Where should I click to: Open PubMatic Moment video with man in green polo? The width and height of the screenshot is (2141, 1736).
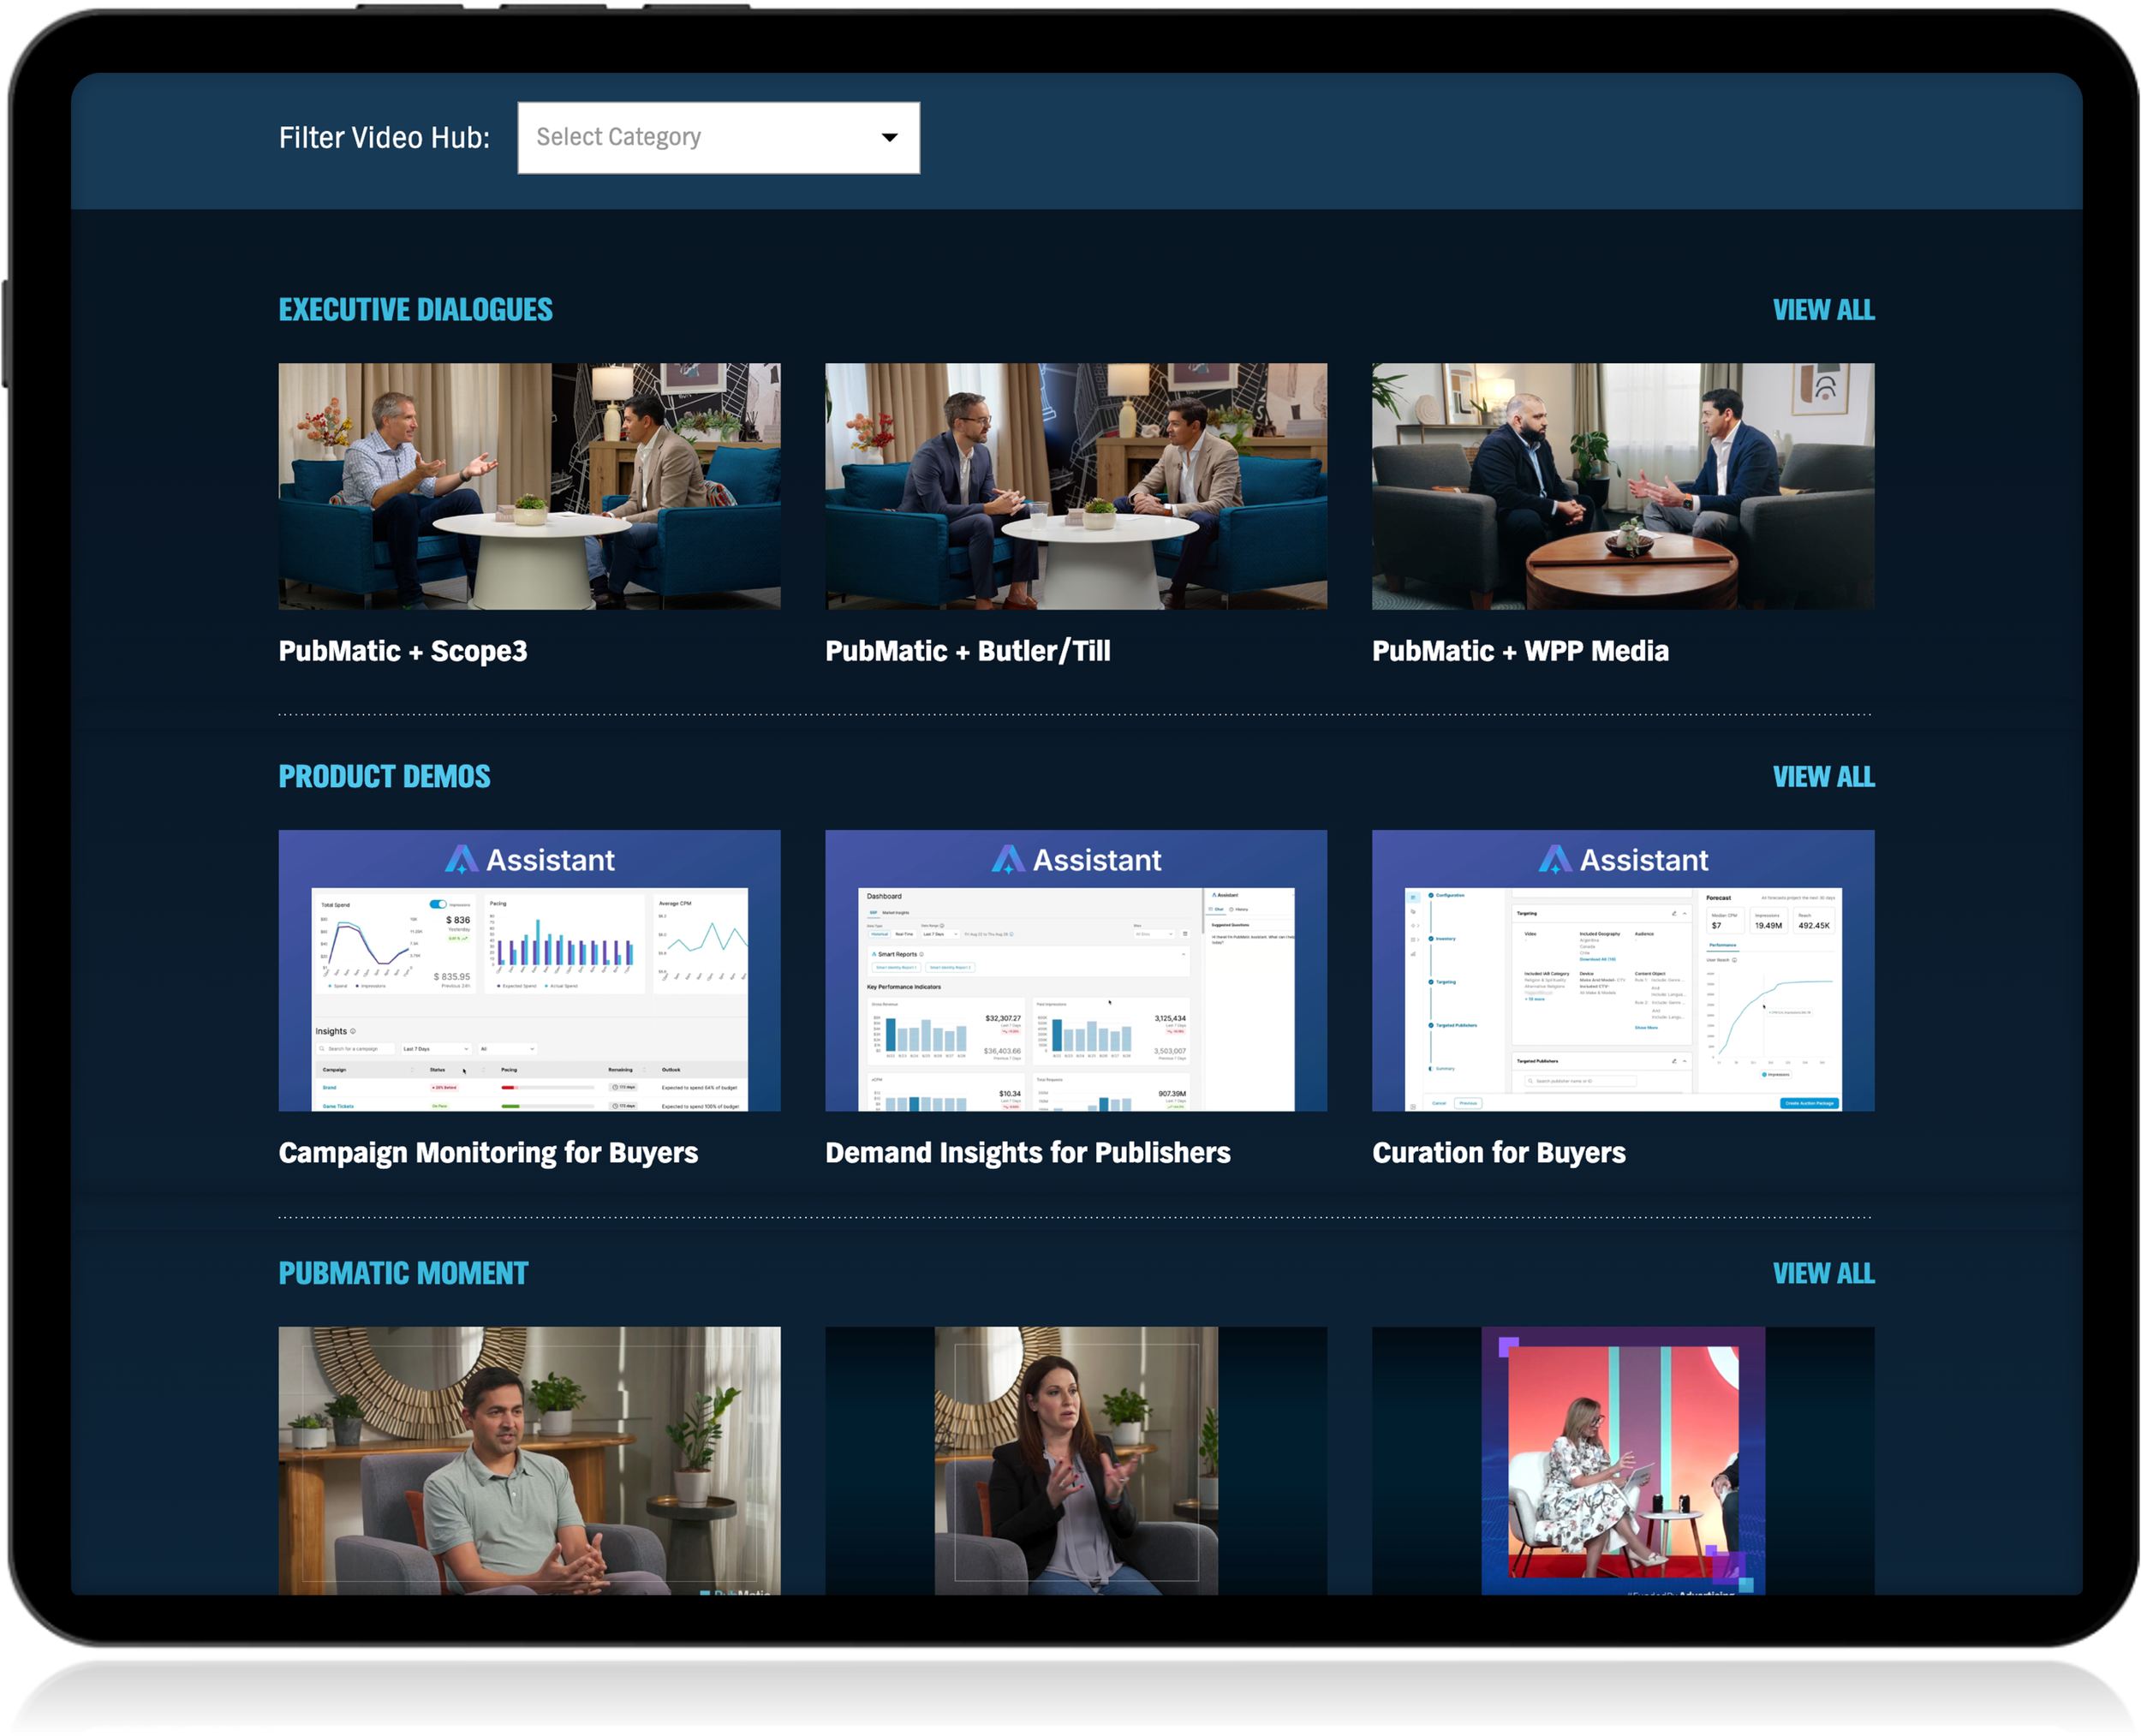pos(529,1460)
